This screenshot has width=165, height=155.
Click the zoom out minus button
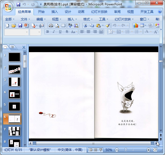tap(117, 150)
